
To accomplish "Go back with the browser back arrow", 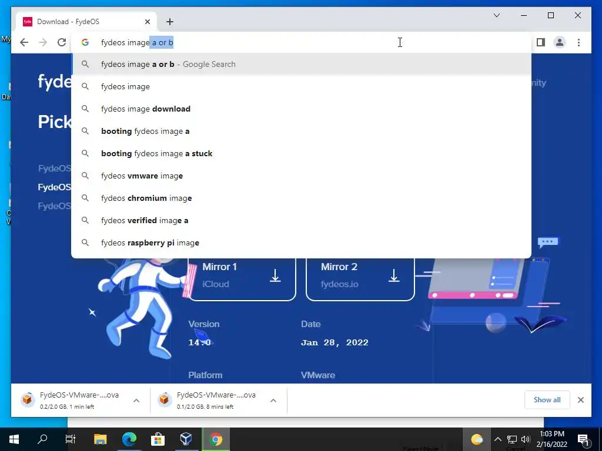I will (x=24, y=42).
